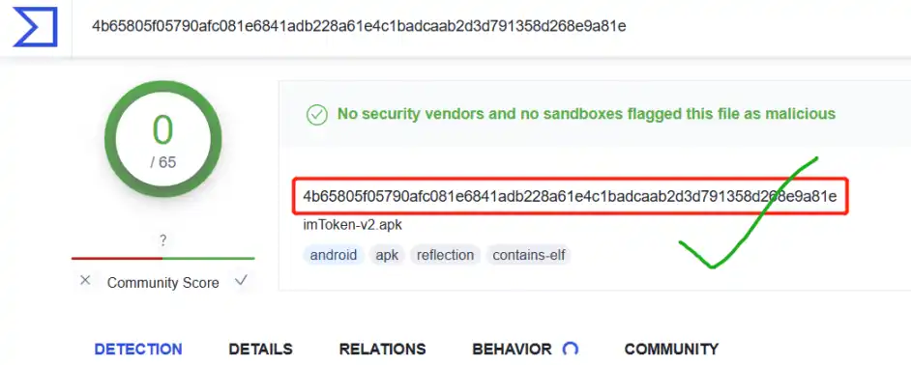Click the Behavior tab loading spinner
The width and height of the screenshot is (911, 365).
coord(571,349)
